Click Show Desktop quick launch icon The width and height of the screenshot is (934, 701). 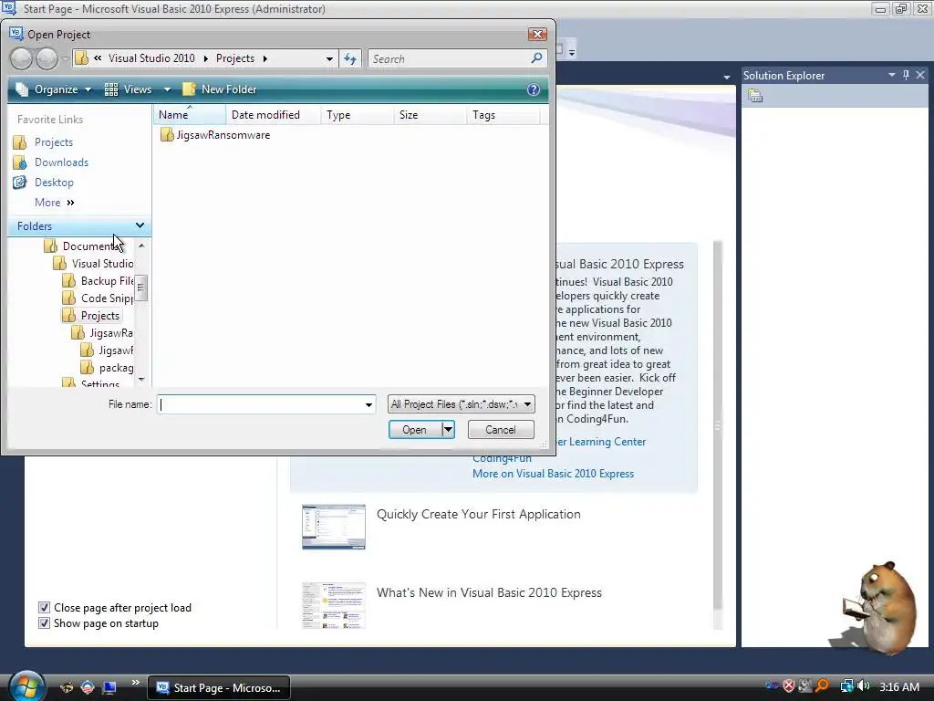pos(109,688)
